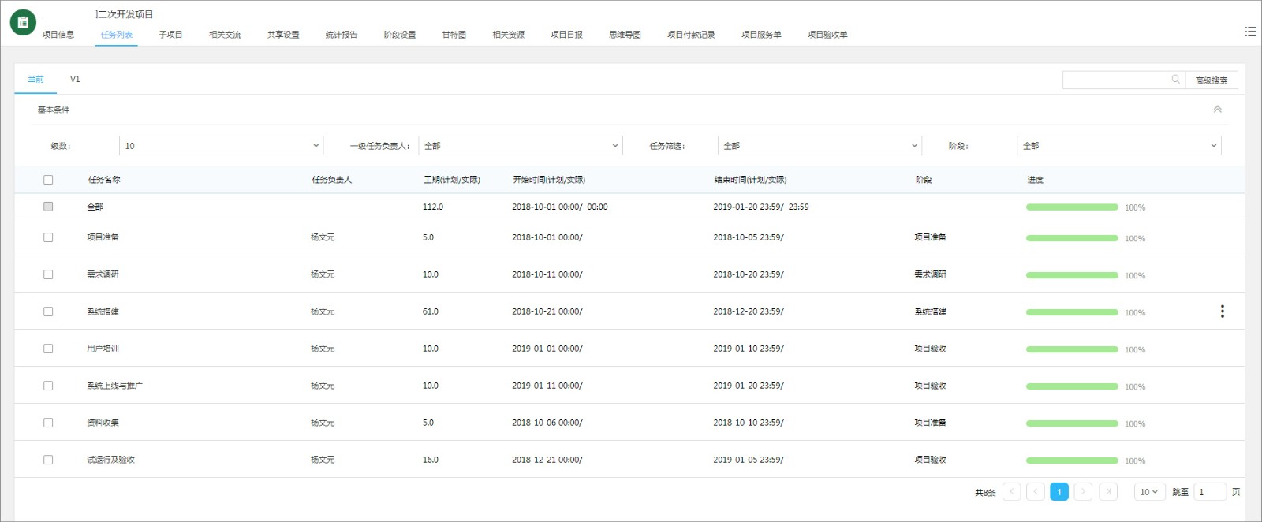Click the 试运行及验收 task name
This screenshot has height=522, width=1262.
tap(110, 460)
